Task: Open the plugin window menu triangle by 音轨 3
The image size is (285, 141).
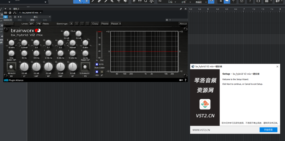Action: (x=5, y=9)
